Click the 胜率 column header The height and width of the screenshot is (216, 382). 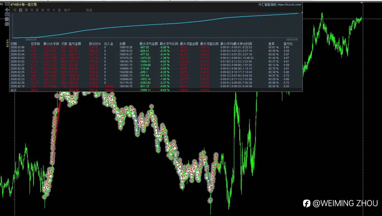click(272, 44)
